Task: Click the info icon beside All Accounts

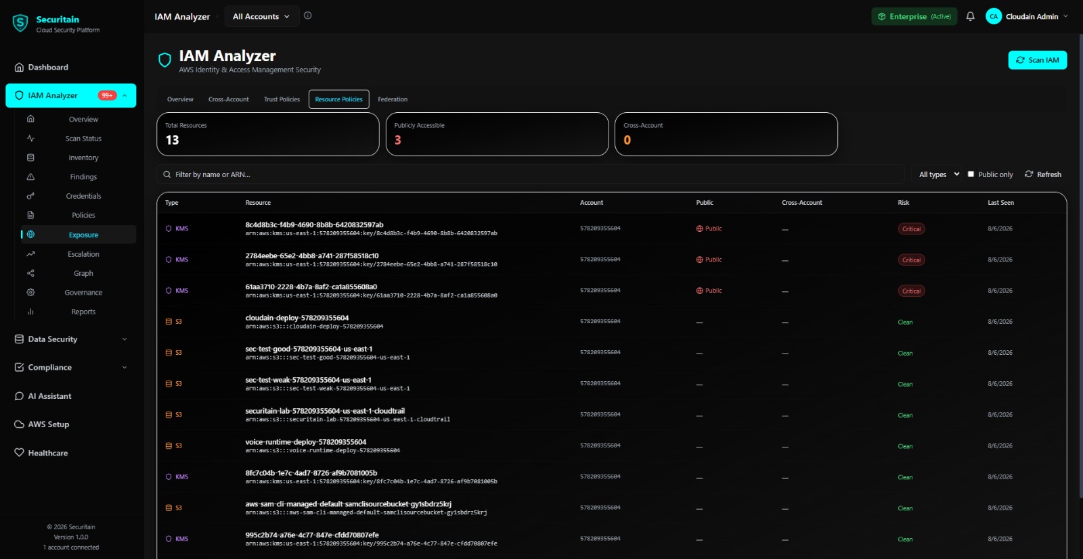Action: (x=308, y=16)
